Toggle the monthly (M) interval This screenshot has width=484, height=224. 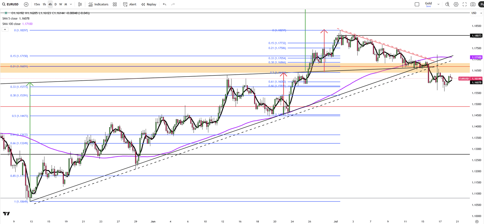[66, 4]
